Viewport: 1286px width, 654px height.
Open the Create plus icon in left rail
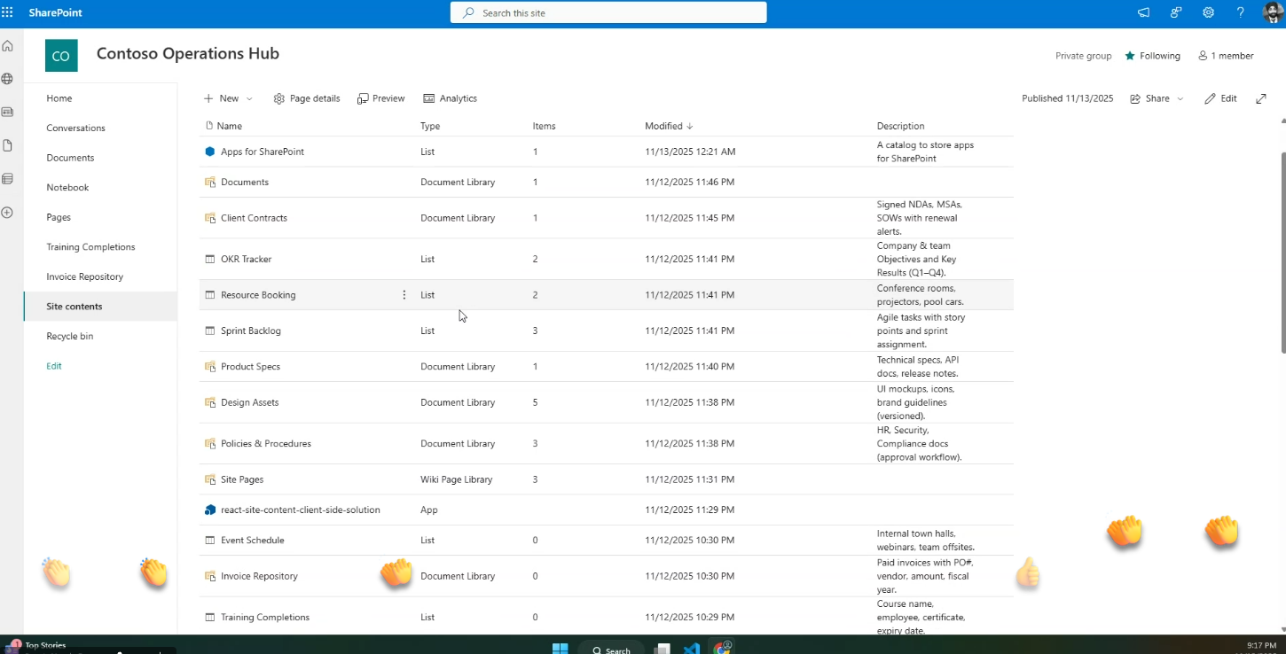pos(7,213)
